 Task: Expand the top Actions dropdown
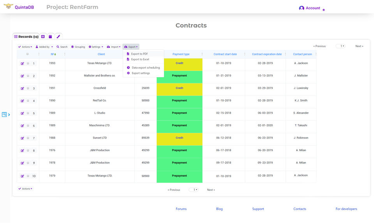(25, 47)
